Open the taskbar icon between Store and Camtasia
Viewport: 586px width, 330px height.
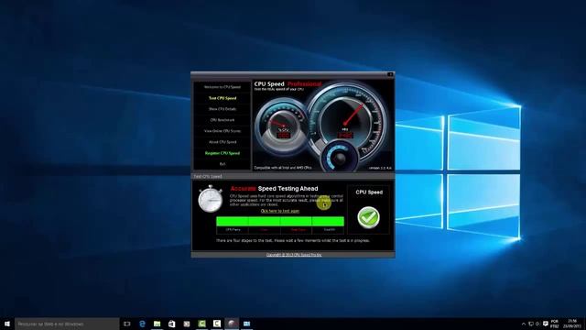[187, 324]
